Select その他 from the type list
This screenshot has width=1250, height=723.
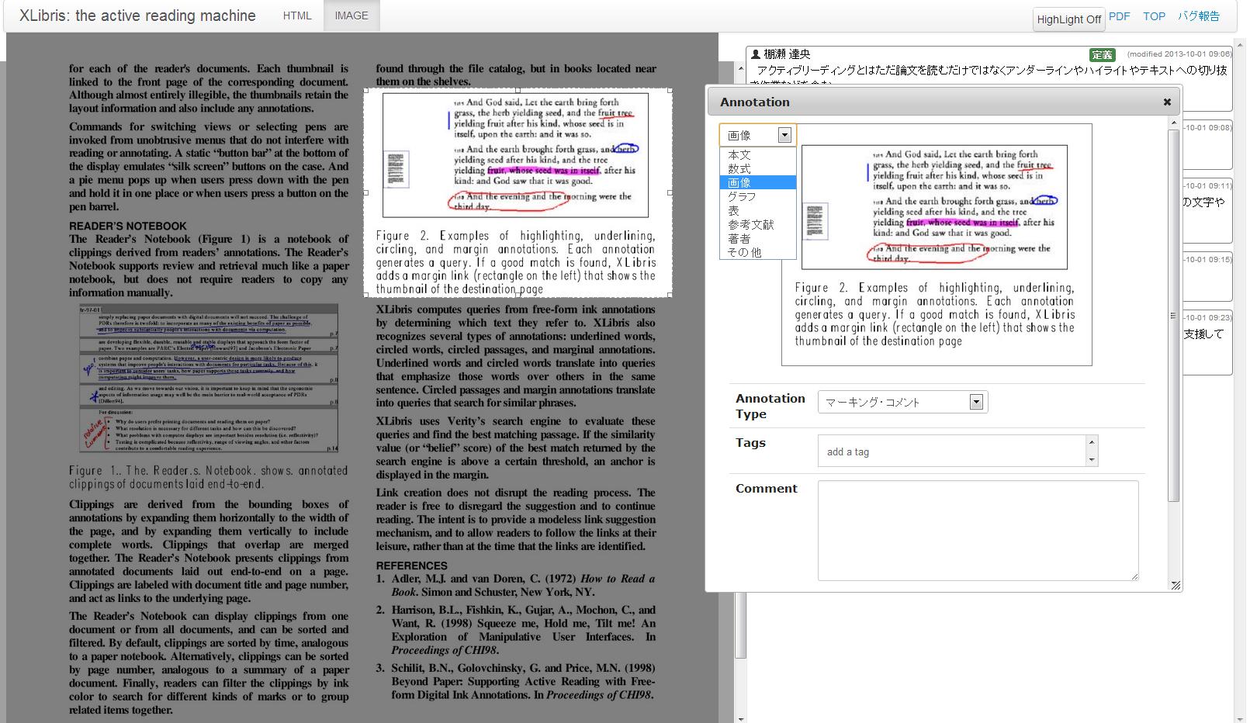click(x=757, y=252)
